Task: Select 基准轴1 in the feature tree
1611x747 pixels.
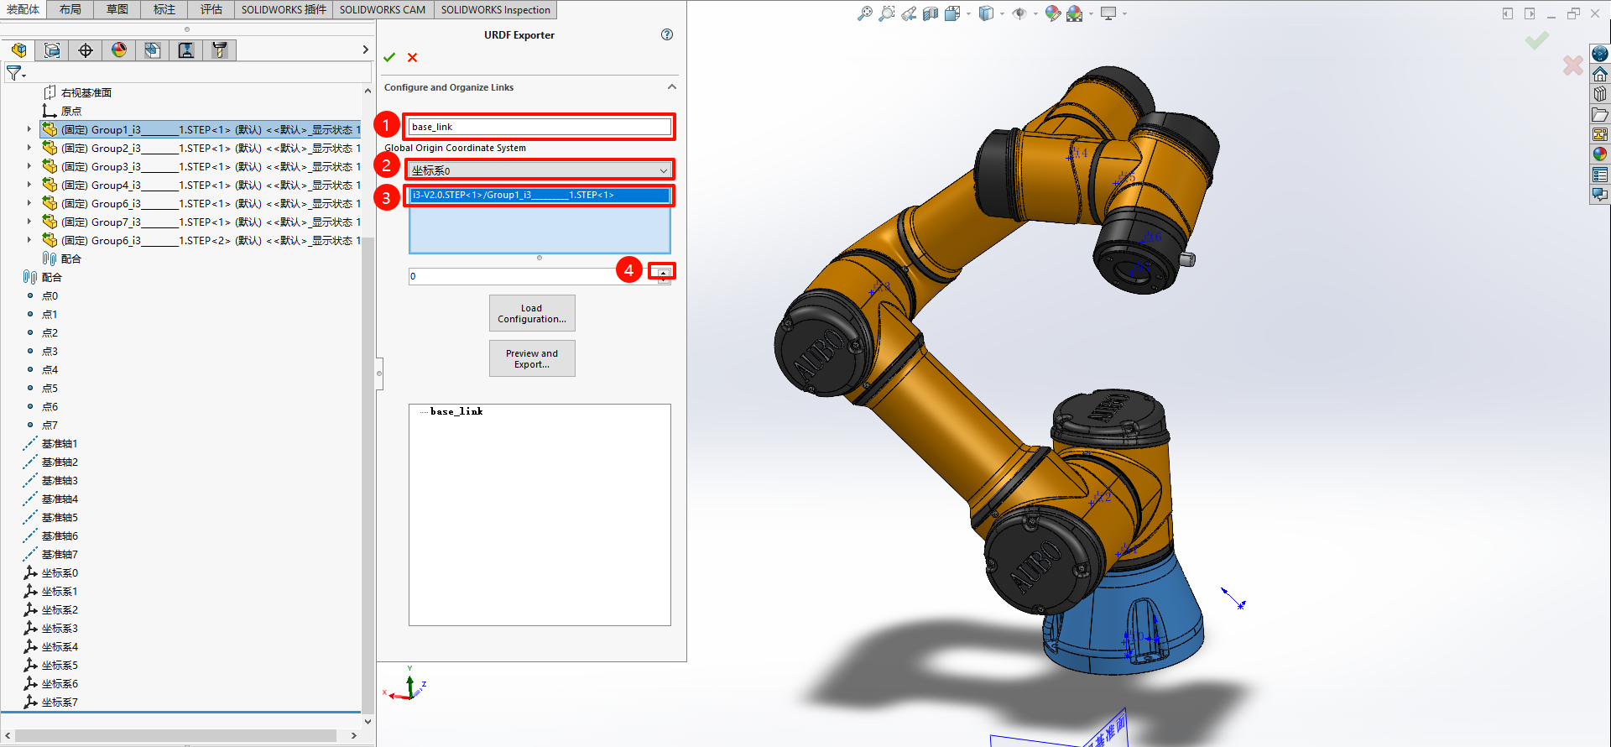Action: coord(60,443)
